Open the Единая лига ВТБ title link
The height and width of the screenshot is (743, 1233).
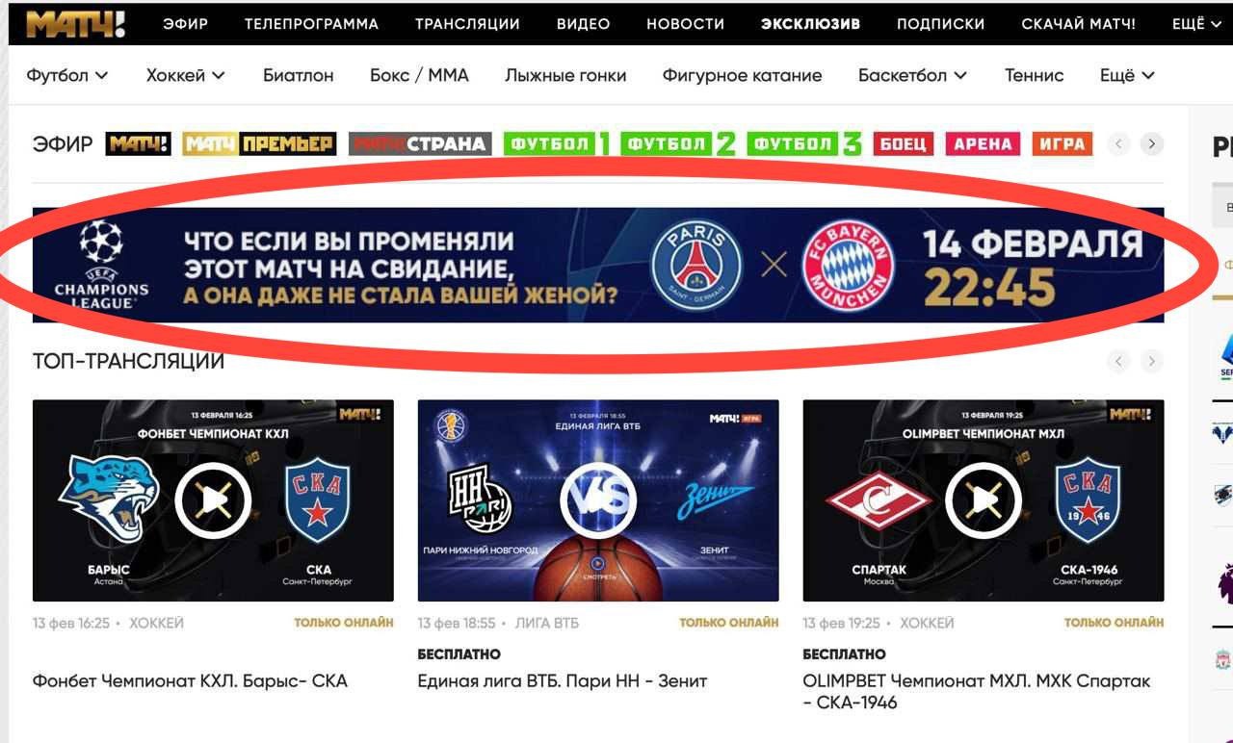pos(563,681)
